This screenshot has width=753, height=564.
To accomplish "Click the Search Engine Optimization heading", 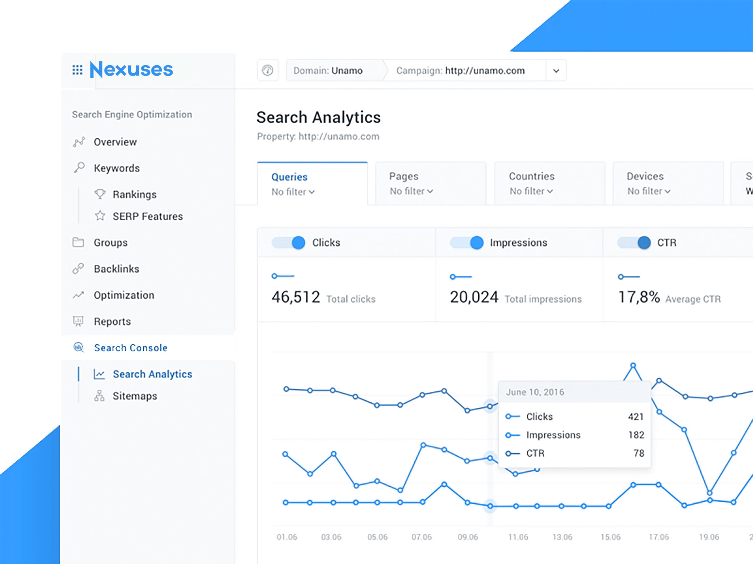I will (x=132, y=114).
